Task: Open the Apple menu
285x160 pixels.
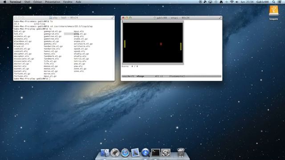Action: coord(5,2)
